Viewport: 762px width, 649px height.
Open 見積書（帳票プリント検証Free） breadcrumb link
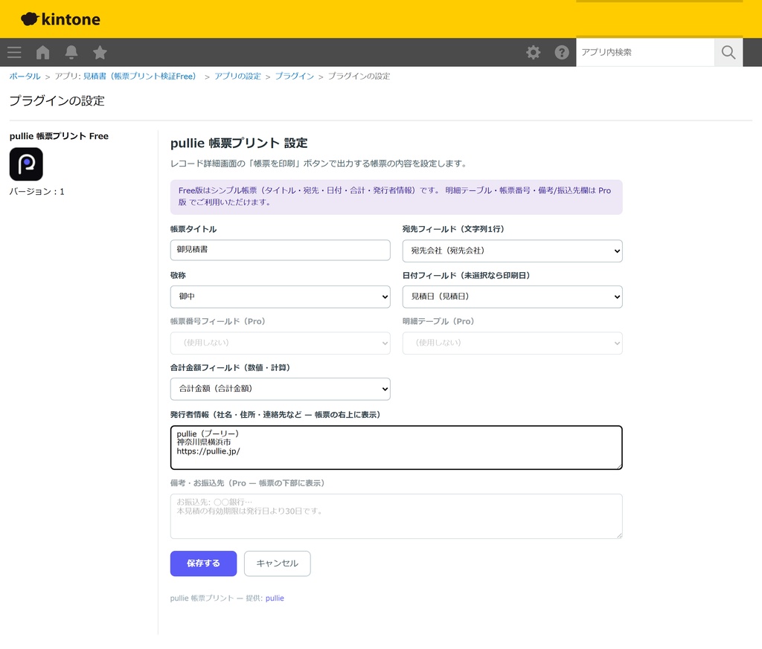pos(139,77)
